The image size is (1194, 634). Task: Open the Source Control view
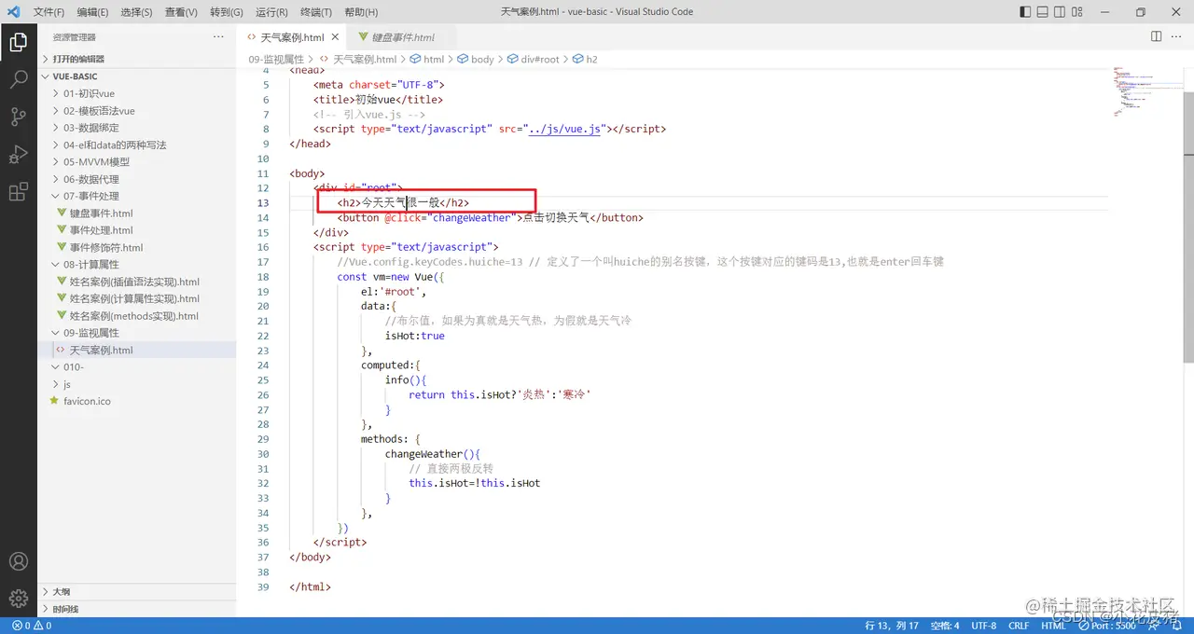pyautogui.click(x=18, y=117)
